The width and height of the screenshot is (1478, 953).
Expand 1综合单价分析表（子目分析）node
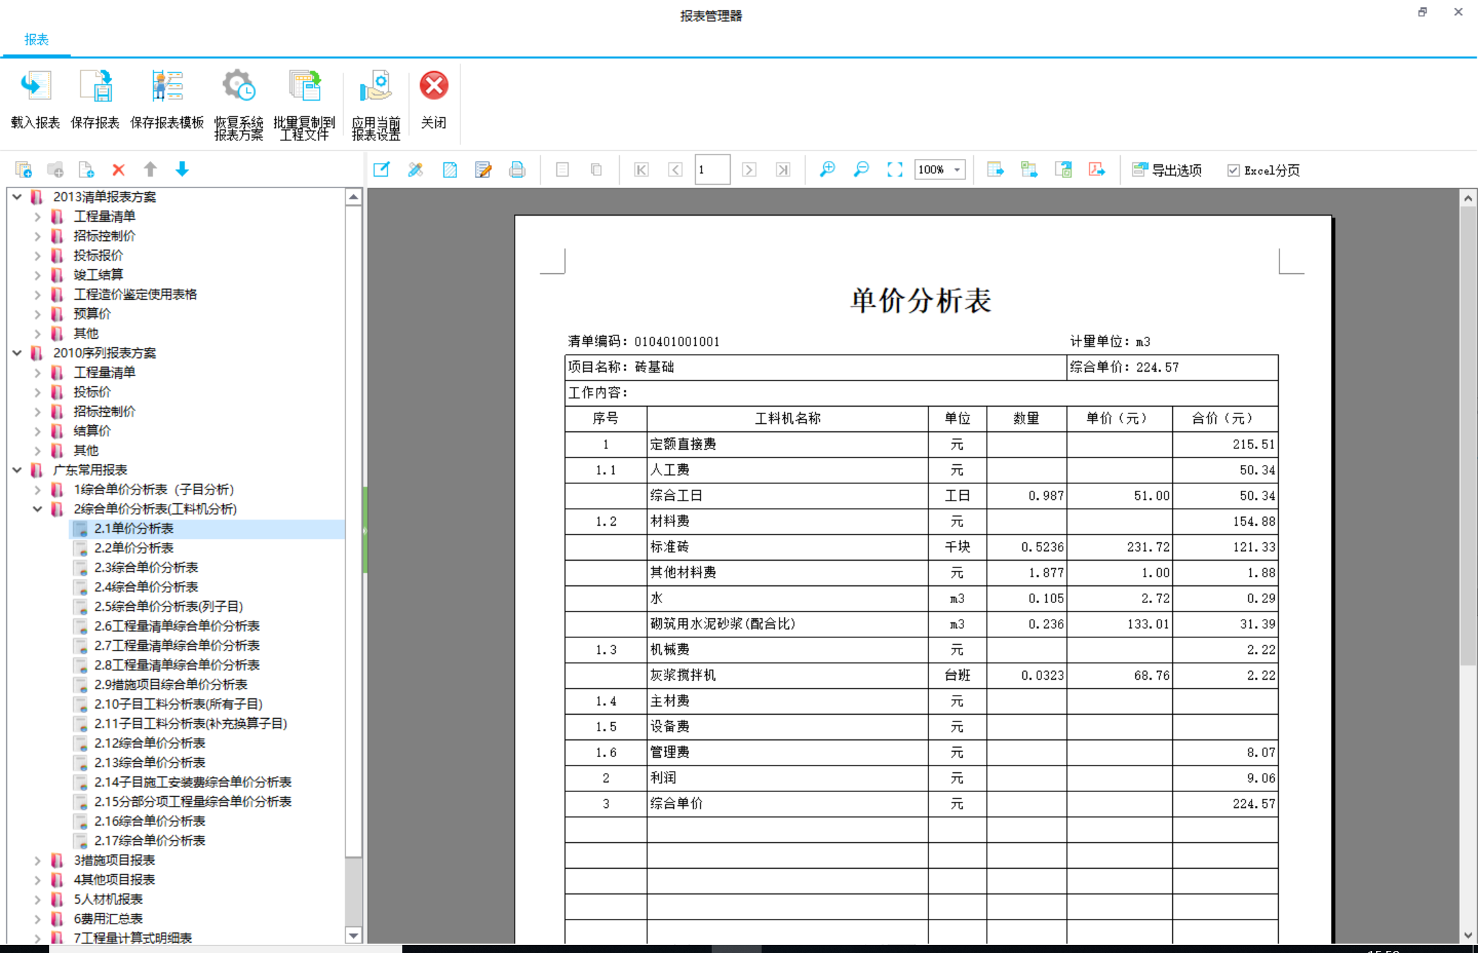coord(38,490)
